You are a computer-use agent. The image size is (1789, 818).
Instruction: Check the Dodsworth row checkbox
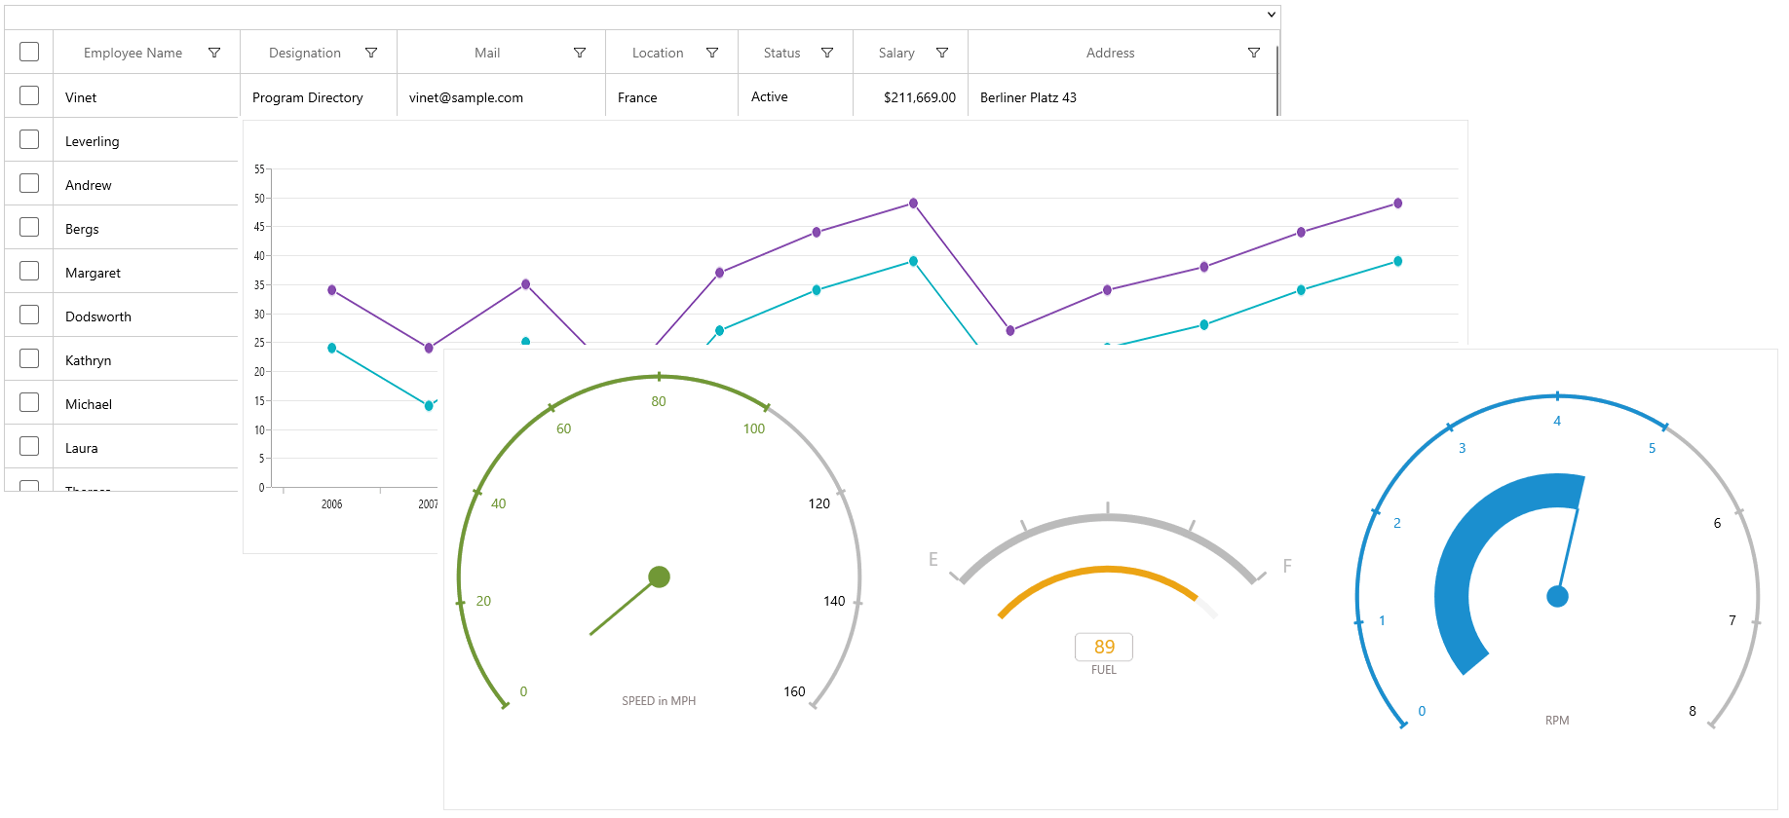pos(29,315)
